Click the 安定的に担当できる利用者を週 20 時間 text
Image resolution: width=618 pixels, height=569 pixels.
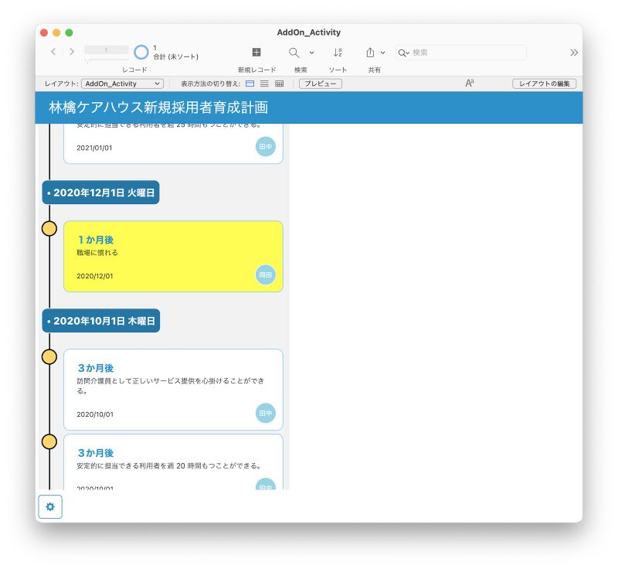tap(169, 465)
